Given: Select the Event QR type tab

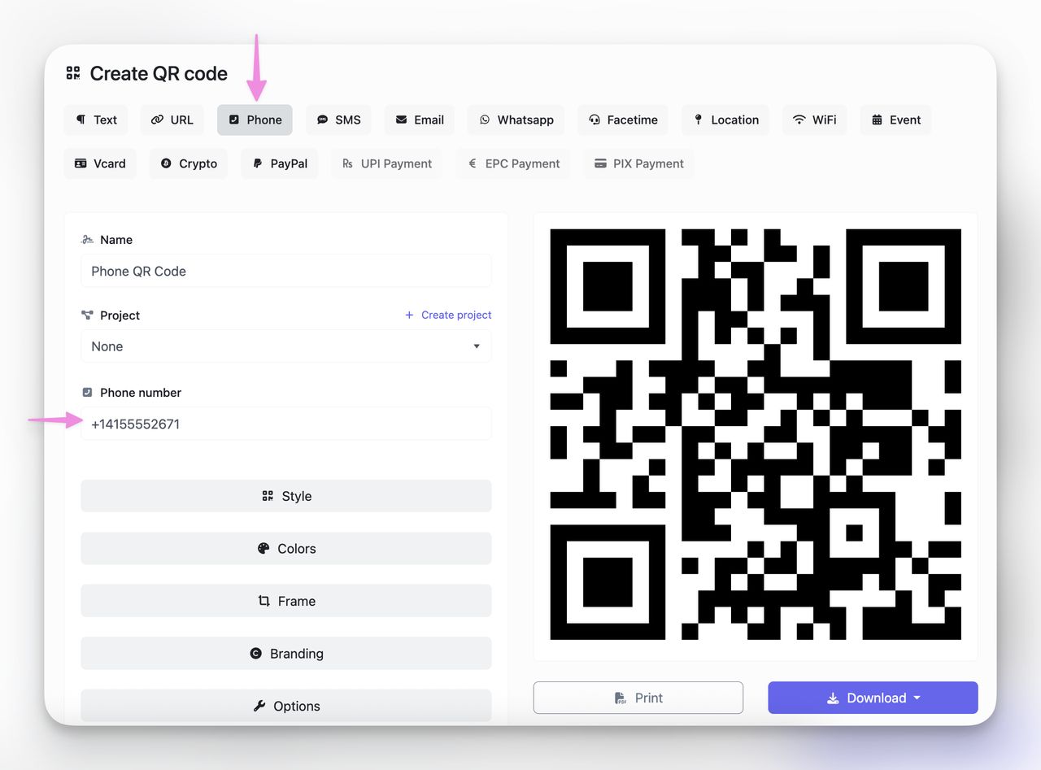Looking at the screenshot, I should point(895,120).
